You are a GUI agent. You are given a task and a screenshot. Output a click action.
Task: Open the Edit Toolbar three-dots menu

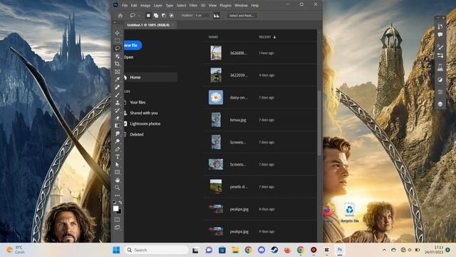pos(117,196)
